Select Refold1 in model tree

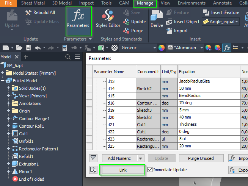26,156
